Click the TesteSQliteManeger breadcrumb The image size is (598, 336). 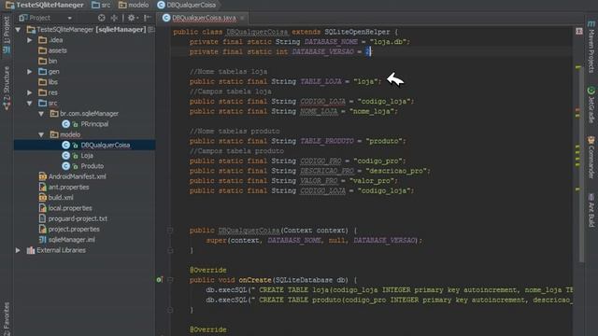[45, 5]
